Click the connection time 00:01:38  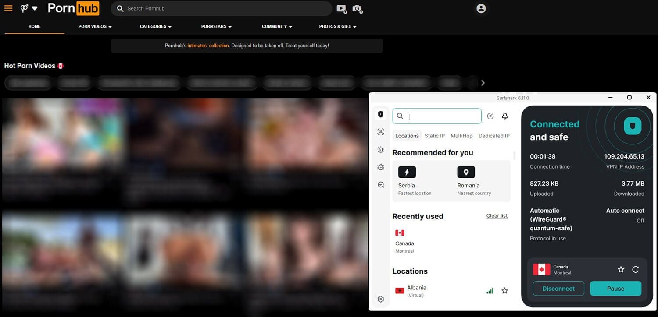tap(543, 156)
